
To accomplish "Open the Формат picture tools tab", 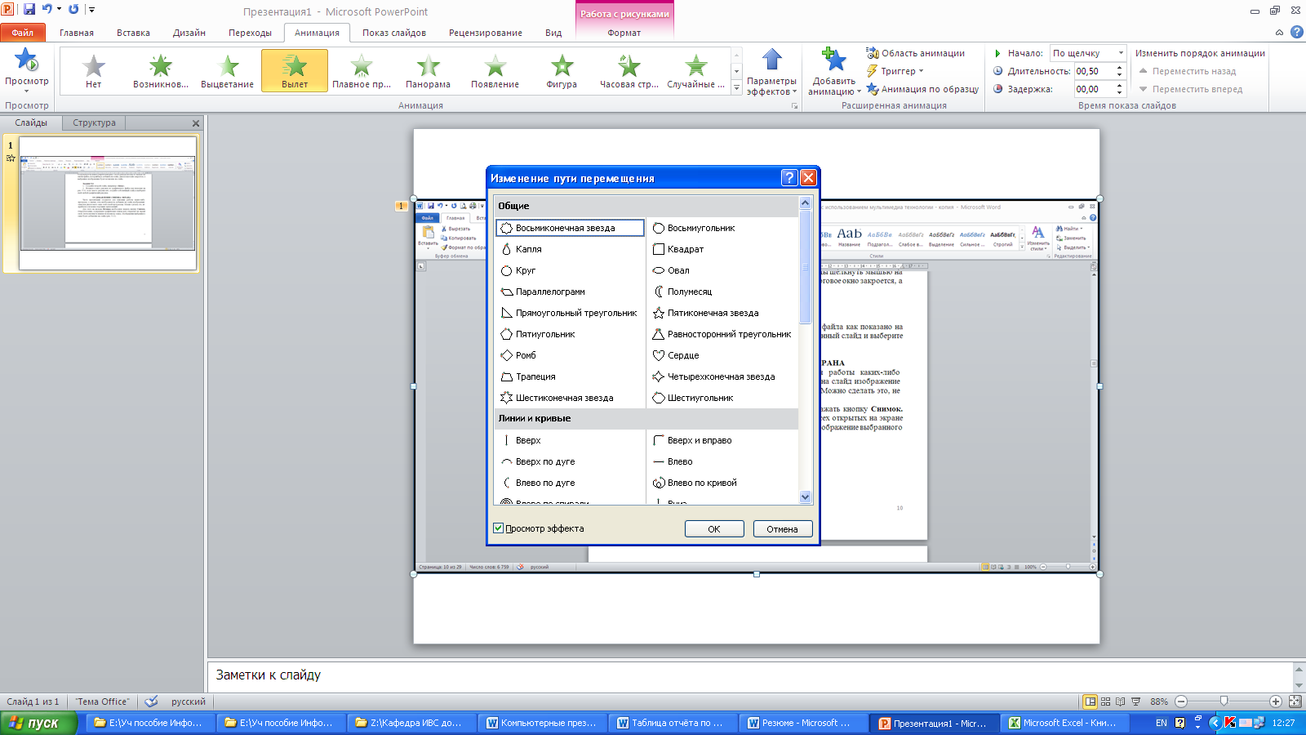I will point(624,33).
